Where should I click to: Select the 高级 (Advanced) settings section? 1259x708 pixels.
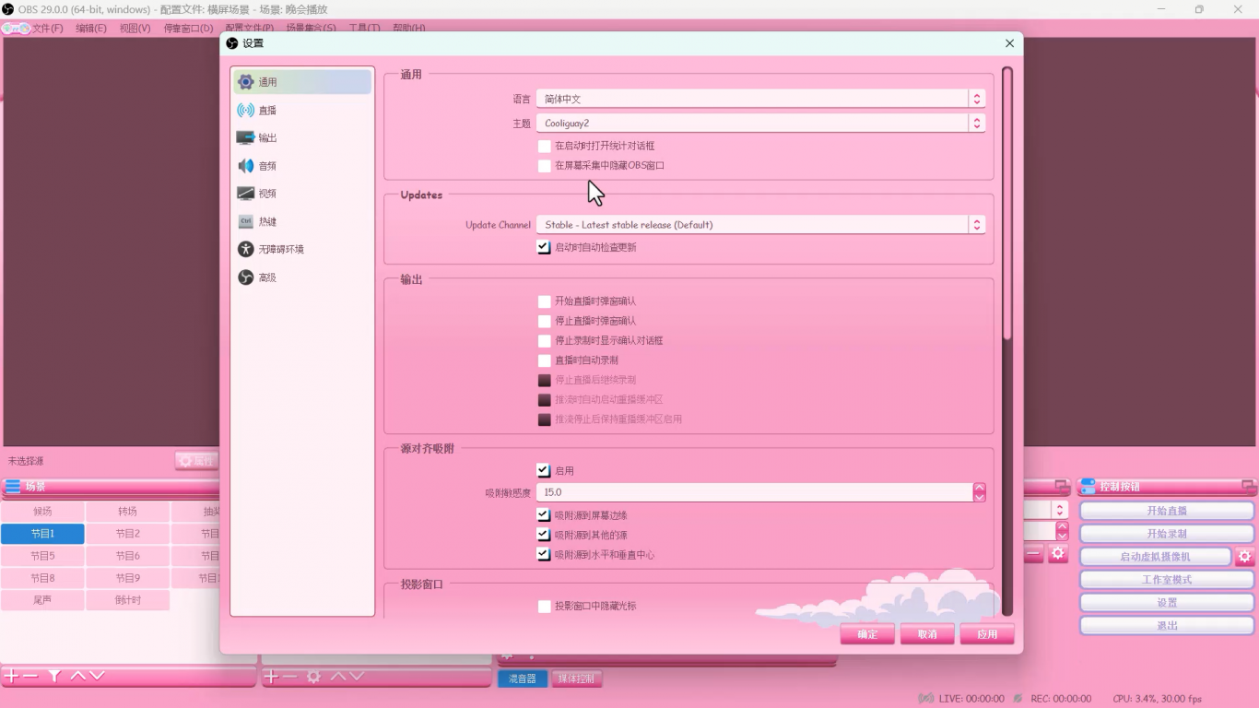point(267,277)
